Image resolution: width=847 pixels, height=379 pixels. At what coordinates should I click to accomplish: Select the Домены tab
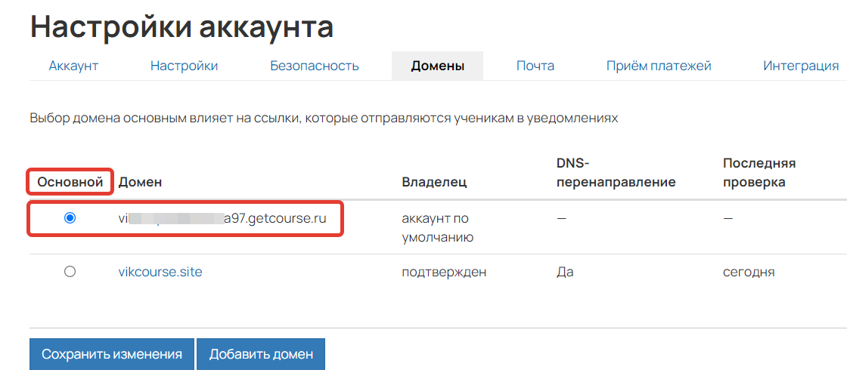tap(438, 66)
